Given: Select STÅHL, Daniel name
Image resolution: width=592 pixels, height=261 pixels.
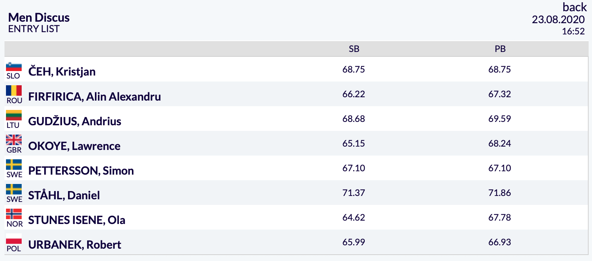Looking at the screenshot, I should [64, 195].
